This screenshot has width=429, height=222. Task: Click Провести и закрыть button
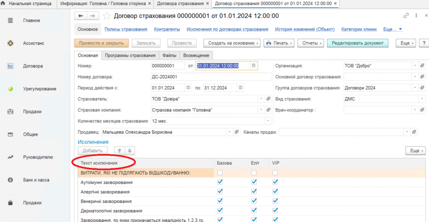101,43
